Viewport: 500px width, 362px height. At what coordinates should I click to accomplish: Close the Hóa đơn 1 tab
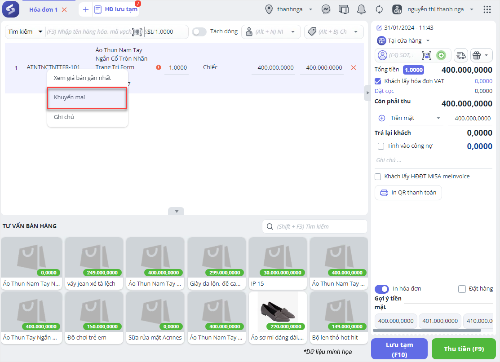click(64, 9)
